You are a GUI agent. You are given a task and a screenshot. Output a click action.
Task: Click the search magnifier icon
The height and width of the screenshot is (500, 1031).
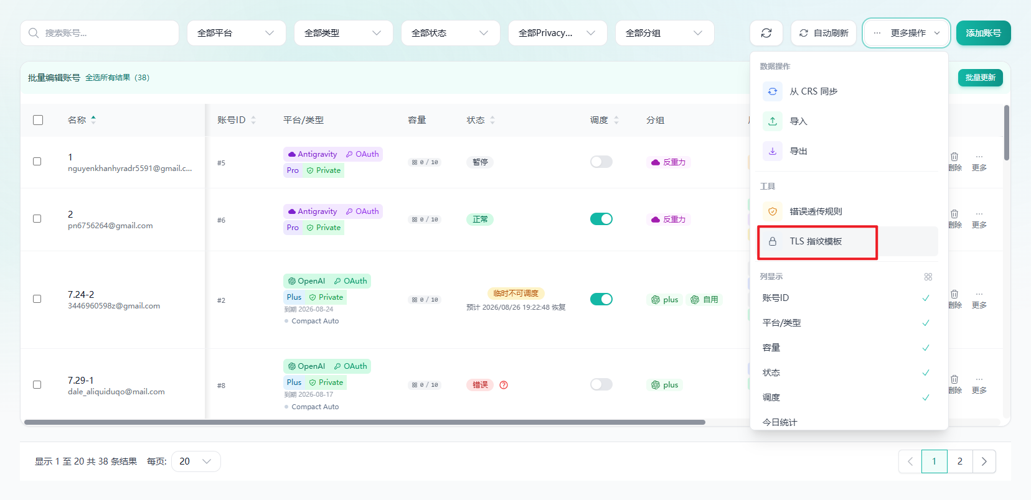tap(34, 33)
